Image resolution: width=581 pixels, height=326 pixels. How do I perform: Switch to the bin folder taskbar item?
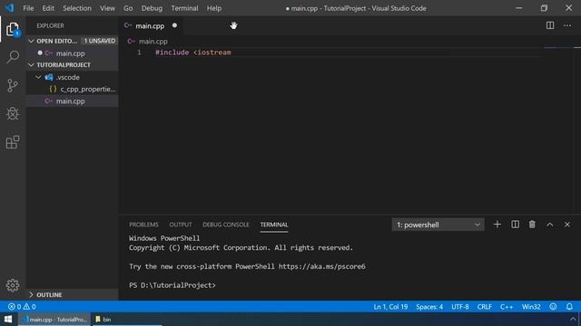(126, 319)
